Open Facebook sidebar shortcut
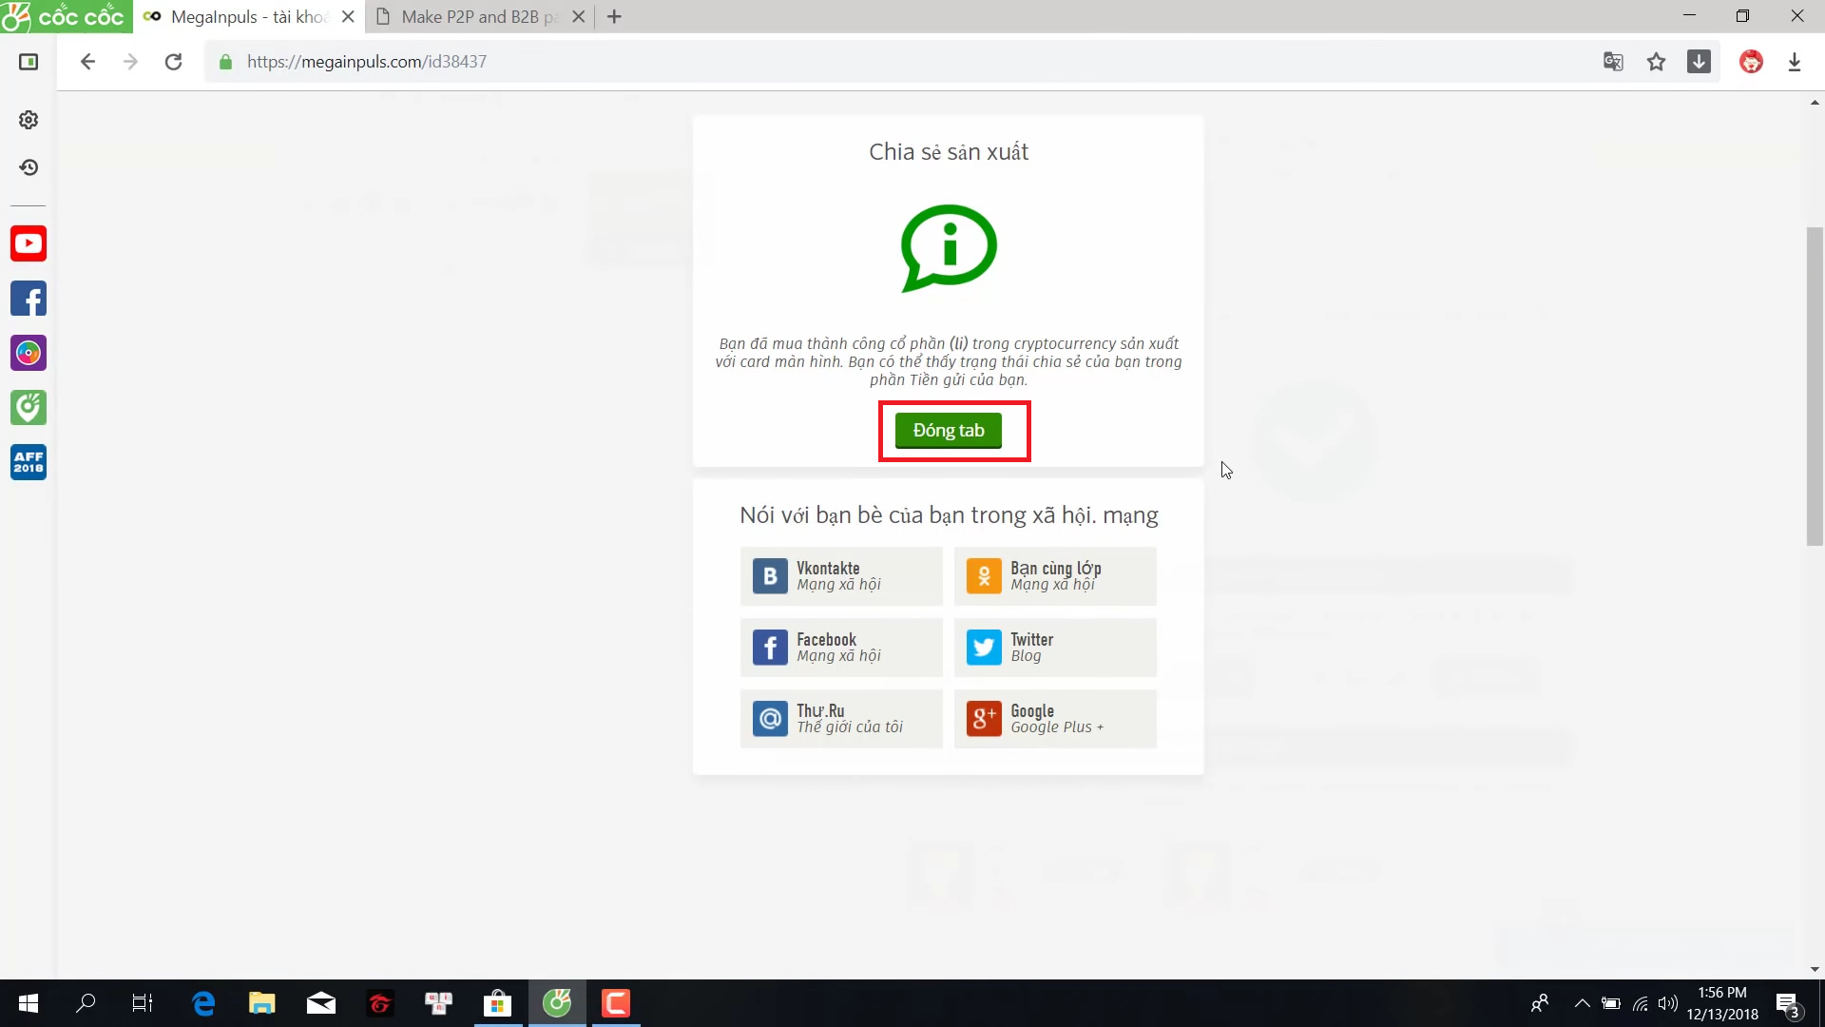 tap(29, 299)
